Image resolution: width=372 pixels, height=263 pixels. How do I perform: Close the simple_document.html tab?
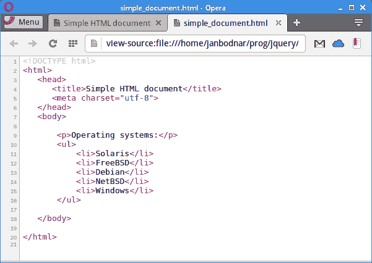(279, 23)
